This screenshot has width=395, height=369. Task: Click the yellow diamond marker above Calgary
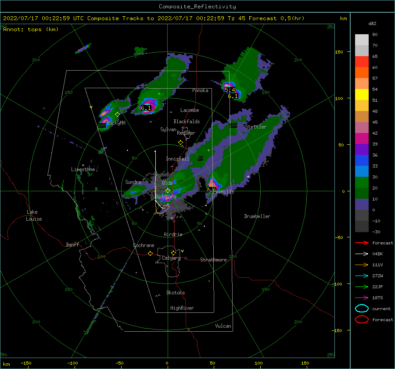[173, 253]
